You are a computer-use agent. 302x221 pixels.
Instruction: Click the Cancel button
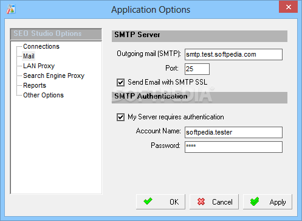(x=214, y=202)
